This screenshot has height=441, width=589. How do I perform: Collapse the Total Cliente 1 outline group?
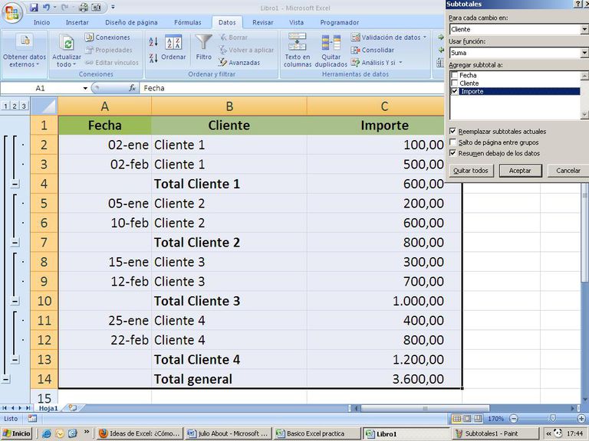click(15, 184)
